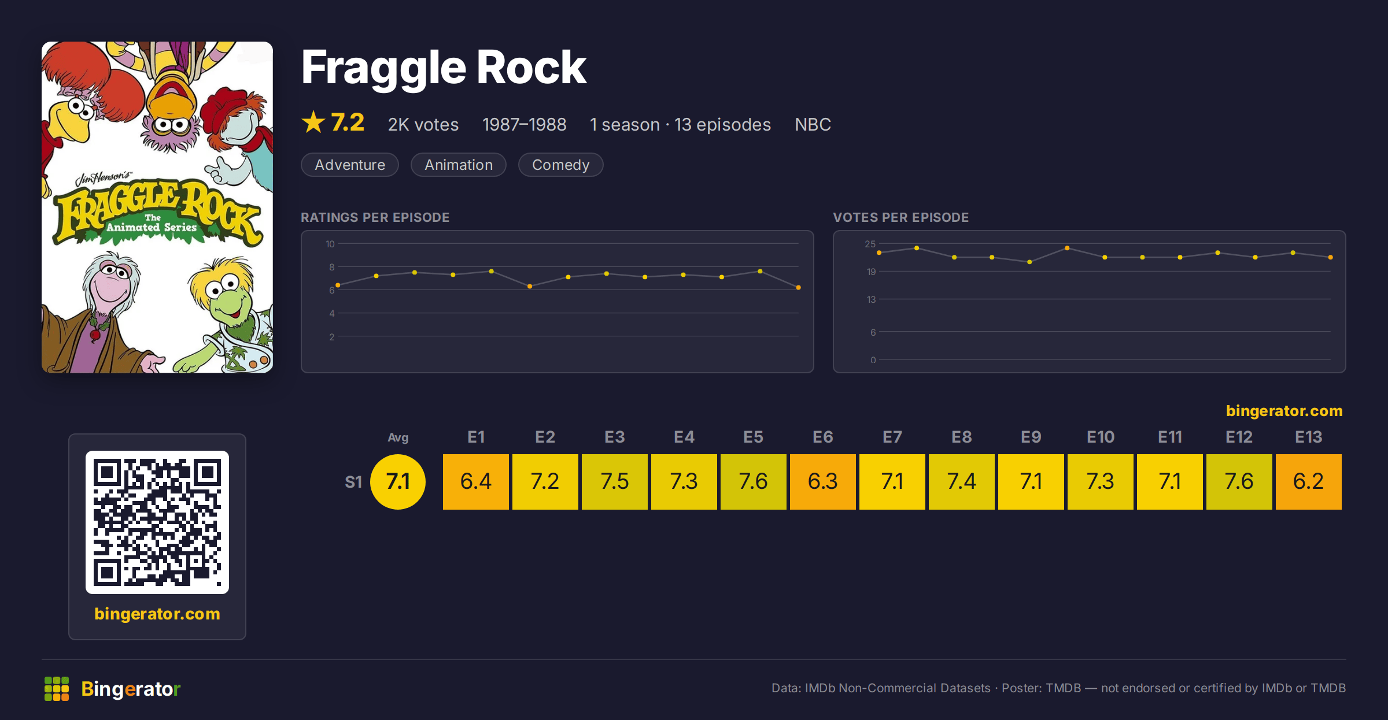Click the E5 rating tile 7.6
Image resolution: width=1388 pixels, height=720 pixels.
click(754, 481)
